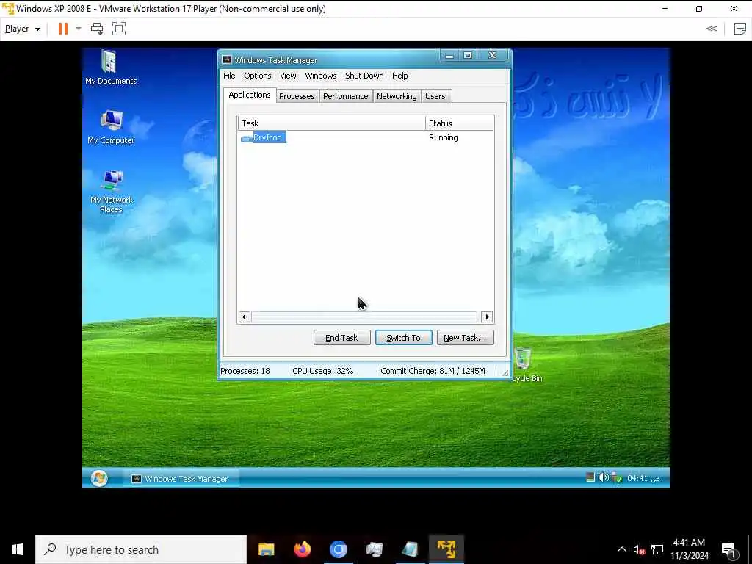Open Windows 10 Start menu
752x564 pixels.
point(18,549)
